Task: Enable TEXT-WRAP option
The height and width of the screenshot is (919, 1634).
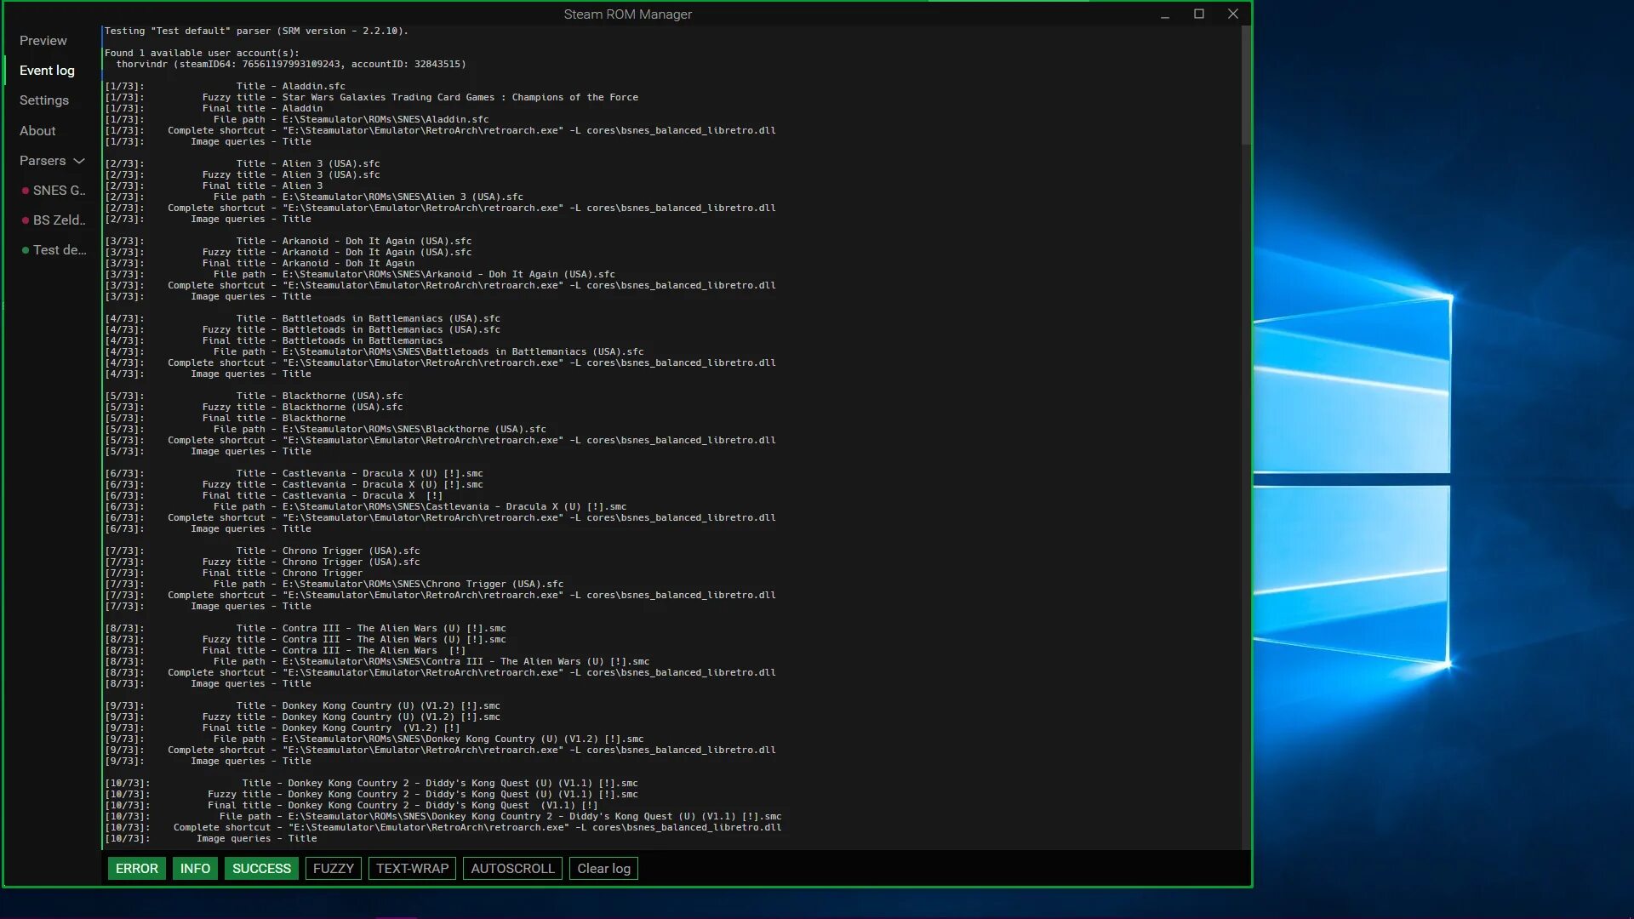Action: (412, 868)
